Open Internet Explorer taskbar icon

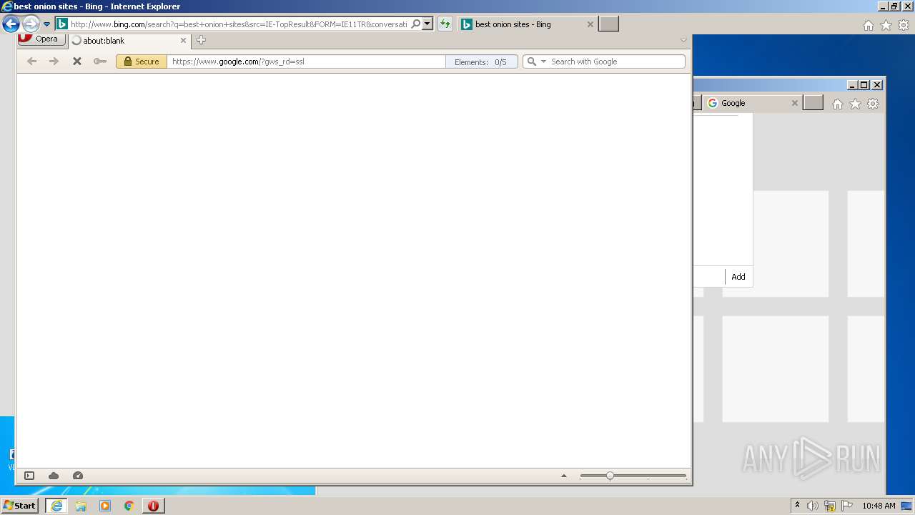coord(56,506)
